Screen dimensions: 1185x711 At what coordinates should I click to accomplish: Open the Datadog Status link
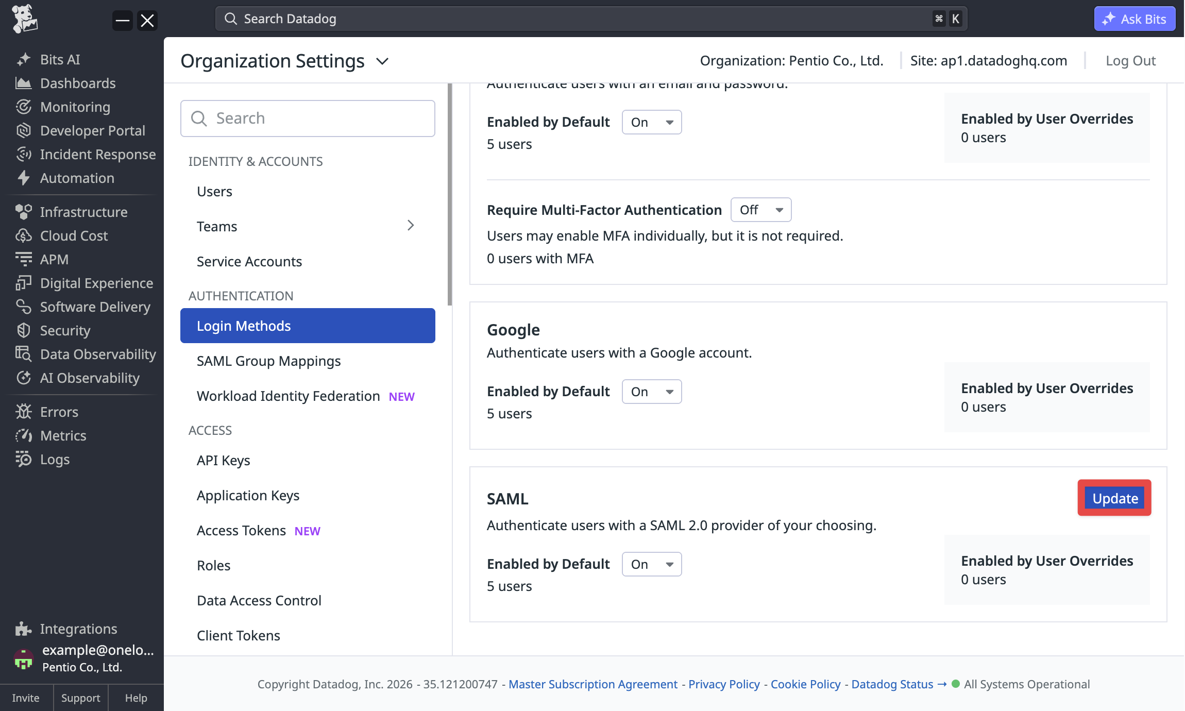[x=899, y=684]
